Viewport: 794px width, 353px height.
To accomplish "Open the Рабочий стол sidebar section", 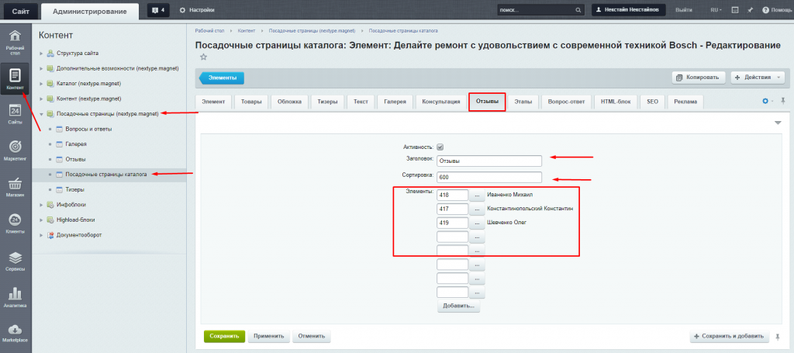I will coord(16,43).
